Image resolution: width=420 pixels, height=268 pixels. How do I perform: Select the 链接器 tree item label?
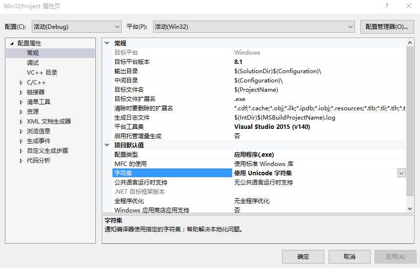click(36, 92)
